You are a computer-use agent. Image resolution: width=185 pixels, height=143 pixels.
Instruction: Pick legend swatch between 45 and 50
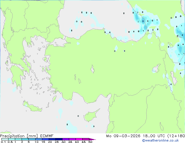(x=86, y=139)
